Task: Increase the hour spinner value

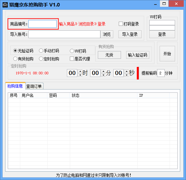Action: 80,71
